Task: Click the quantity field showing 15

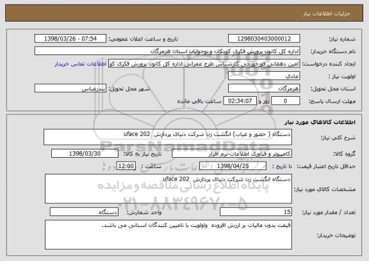Action: [256, 212]
